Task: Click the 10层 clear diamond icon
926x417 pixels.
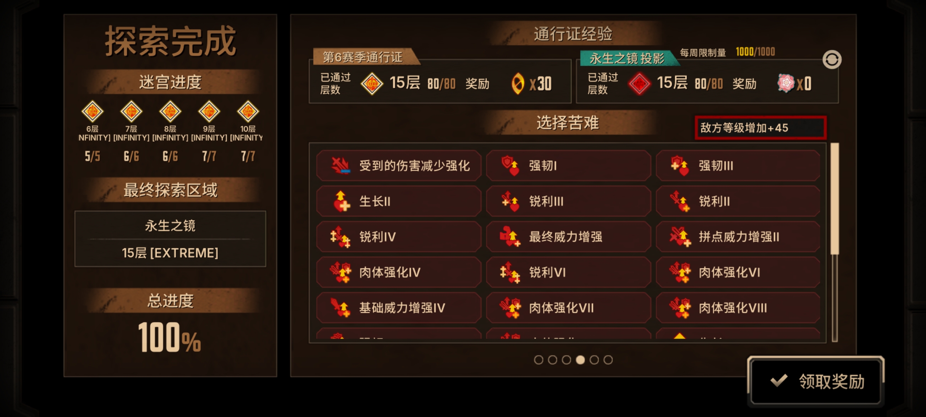Action: pyautogui.click(x=248, y=112)
